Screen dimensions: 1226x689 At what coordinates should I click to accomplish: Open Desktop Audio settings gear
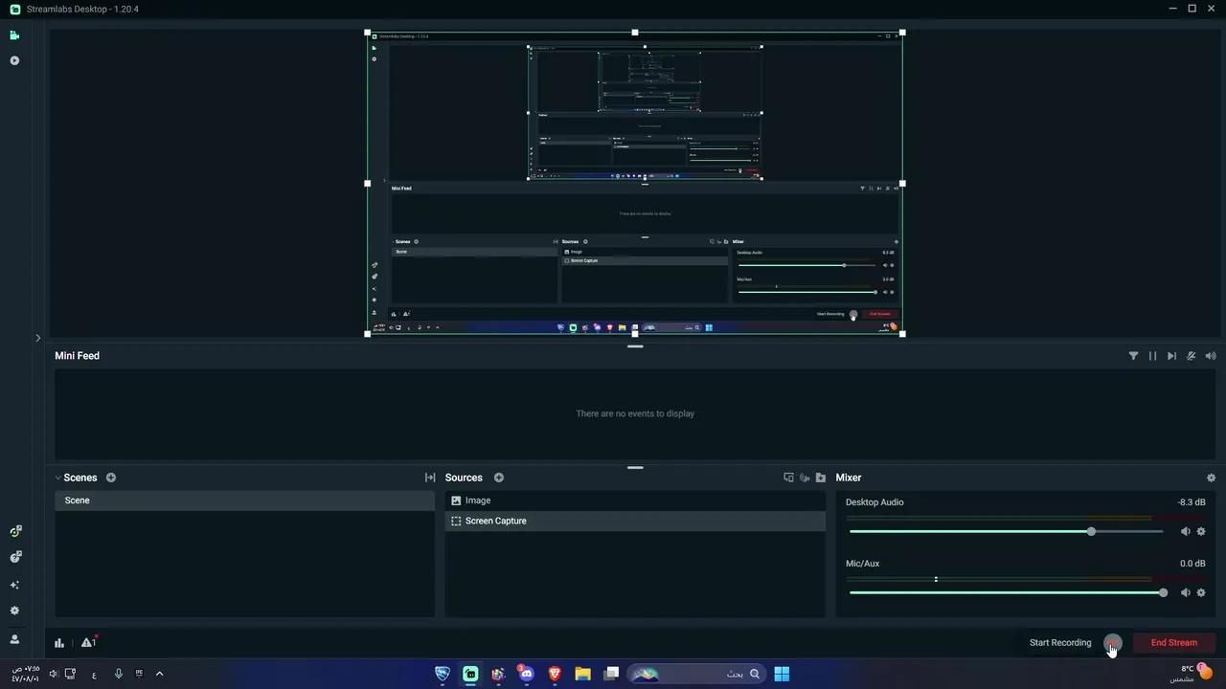1201,531
